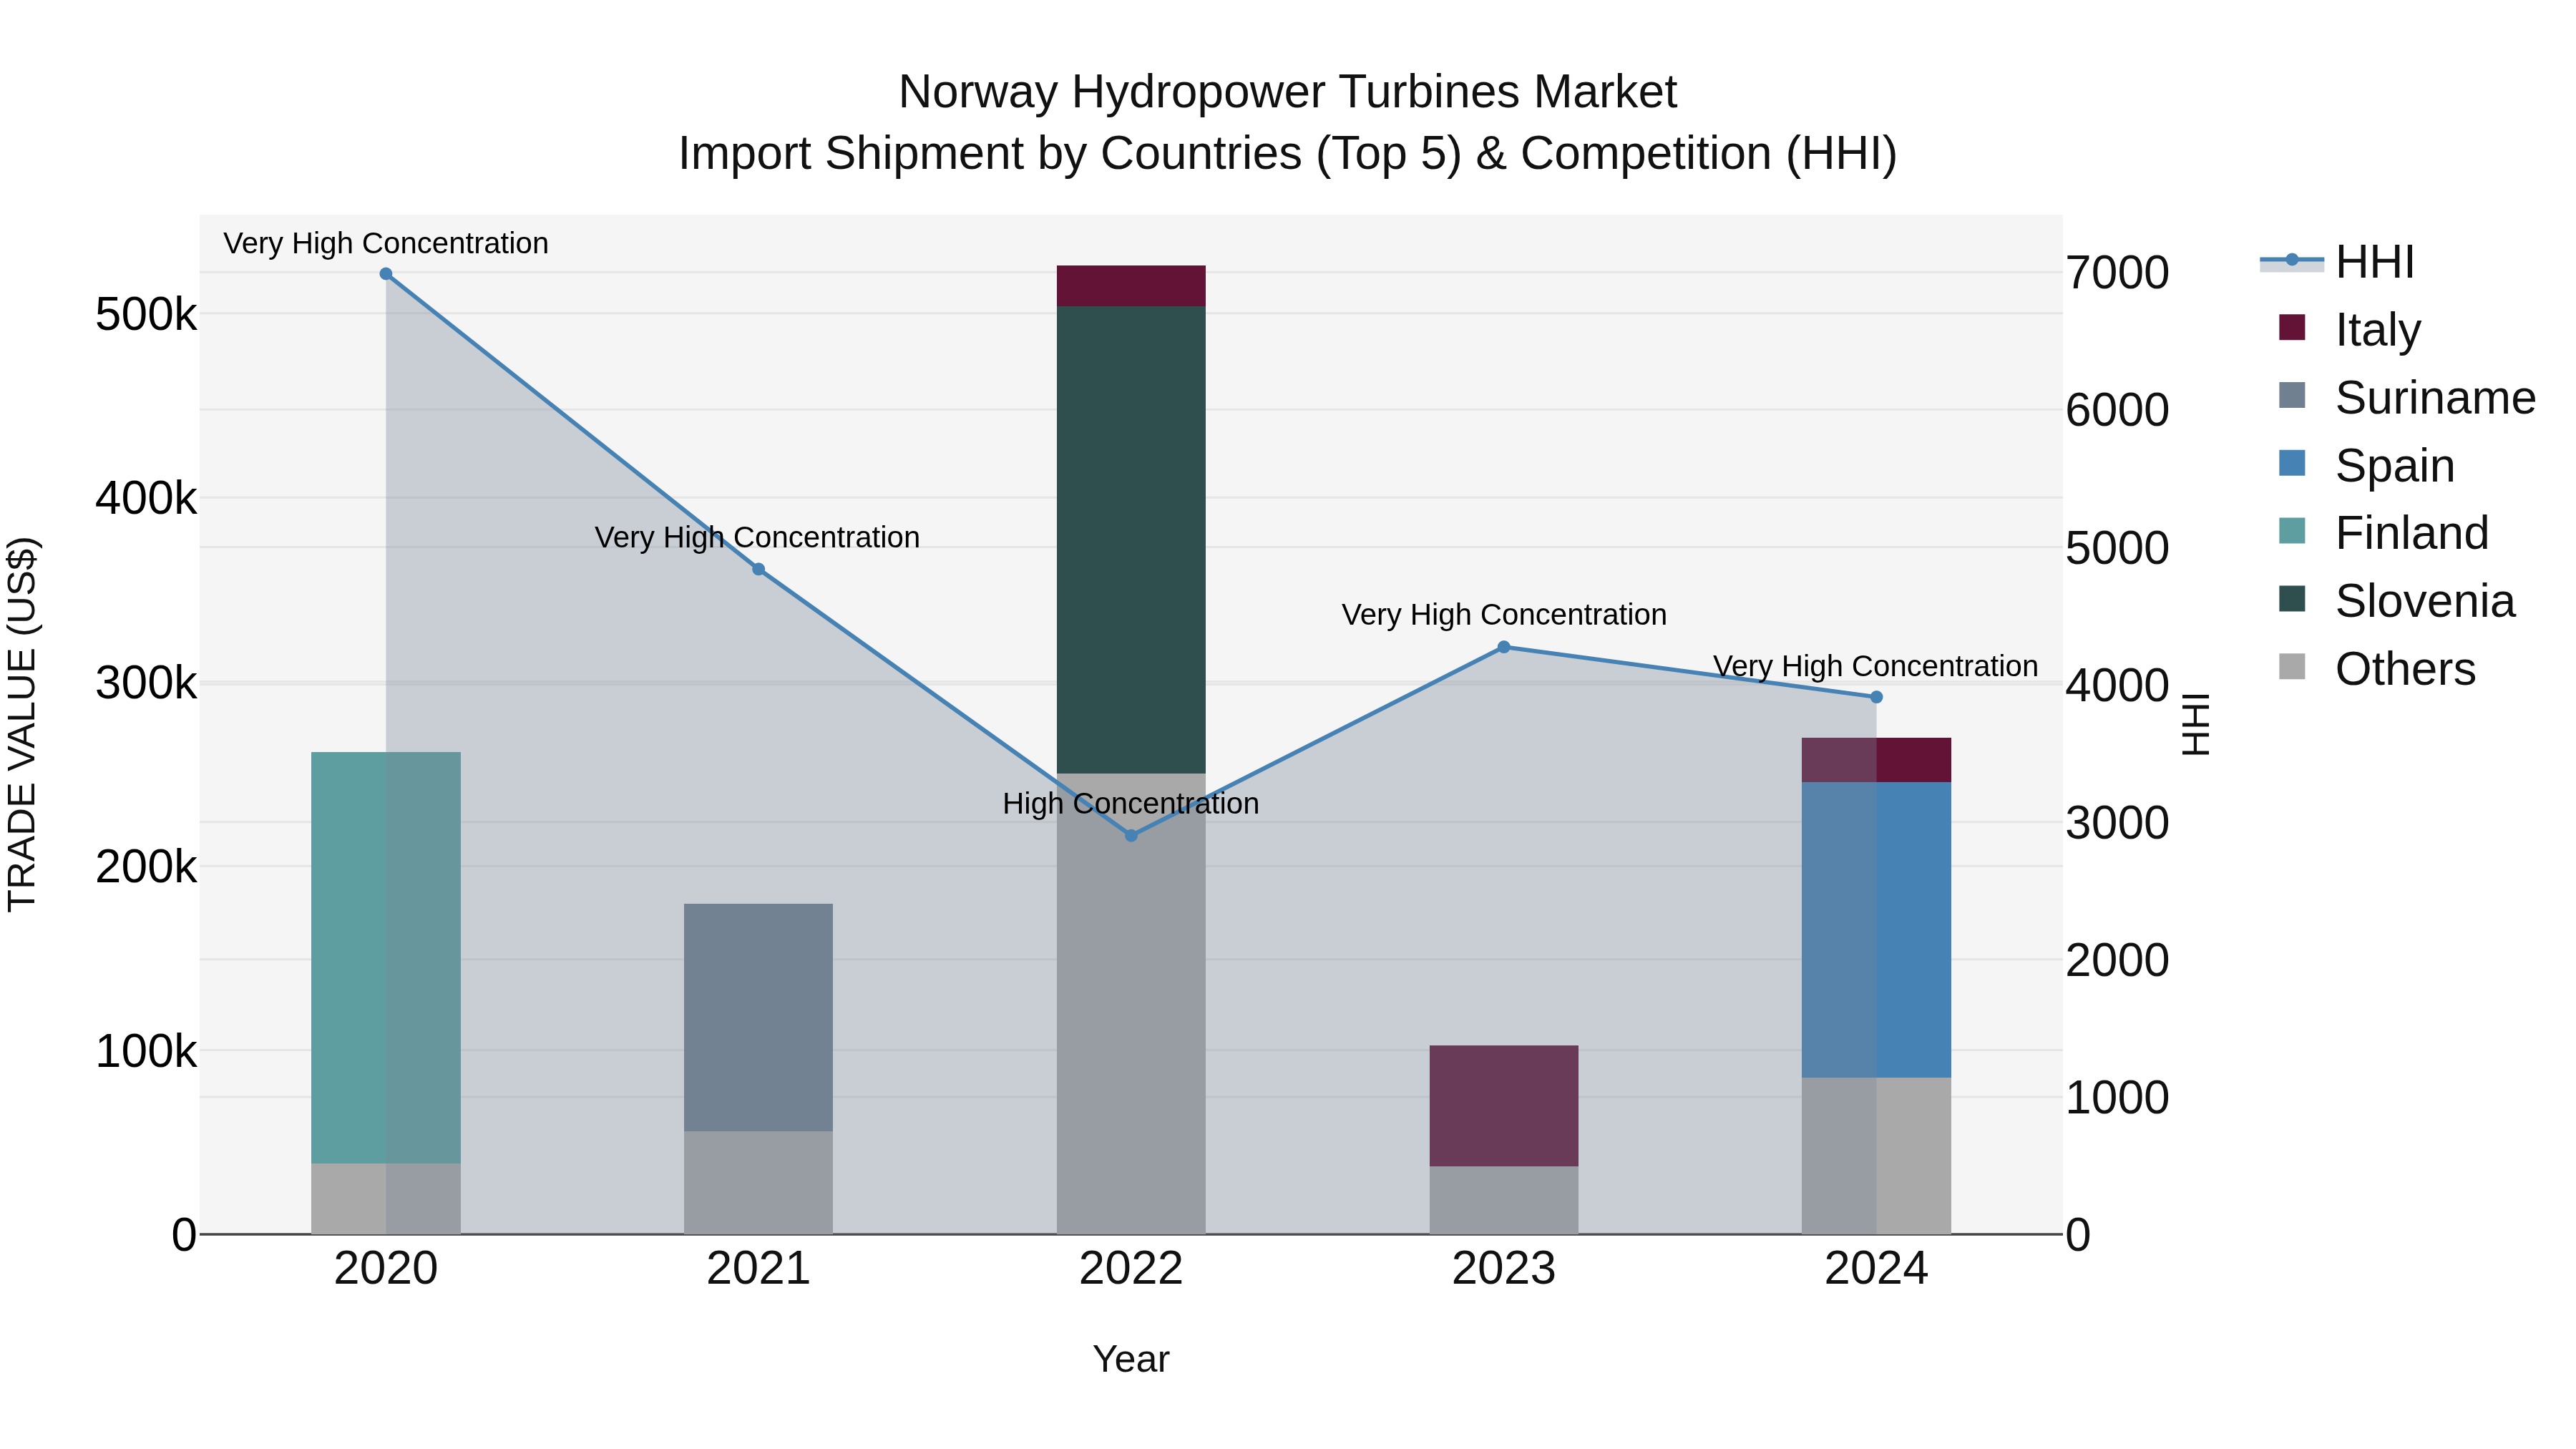
Task: Click the 7000 right axis tick
Action: pos(2118,273)
